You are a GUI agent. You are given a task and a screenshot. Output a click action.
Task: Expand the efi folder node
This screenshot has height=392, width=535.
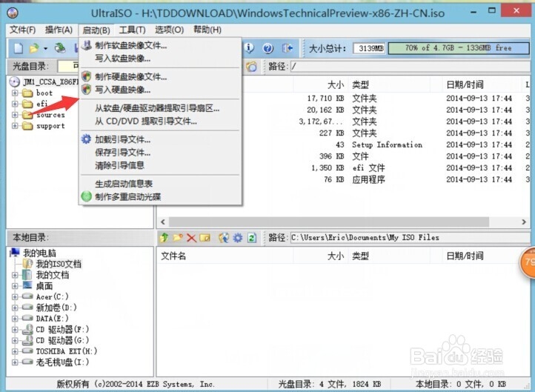pos(15,104)
